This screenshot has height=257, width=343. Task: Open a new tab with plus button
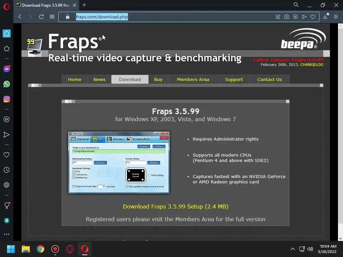click(84, 5)
